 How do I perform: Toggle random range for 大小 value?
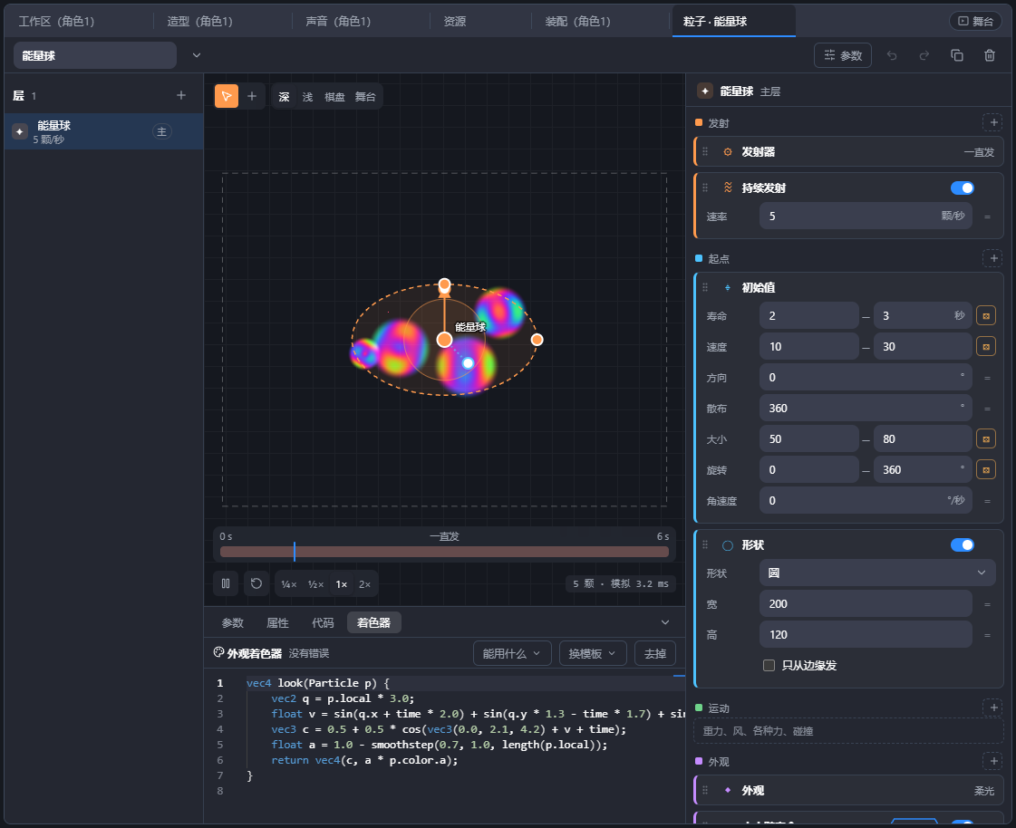point(986,439)
